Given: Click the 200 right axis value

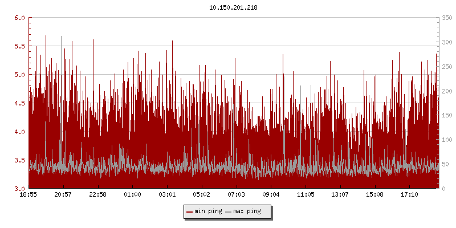Looking at the screenshot, I should click(446, 91).
